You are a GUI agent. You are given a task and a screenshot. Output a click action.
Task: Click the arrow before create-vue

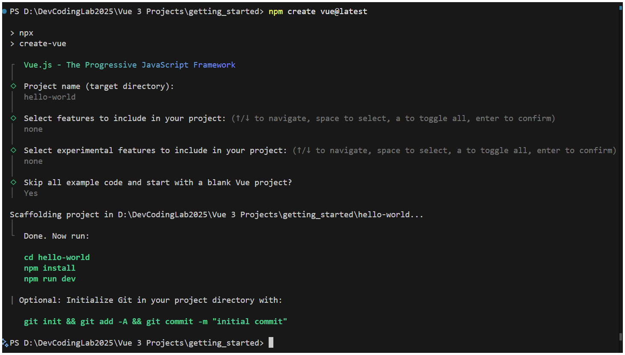tap(12, 44)
